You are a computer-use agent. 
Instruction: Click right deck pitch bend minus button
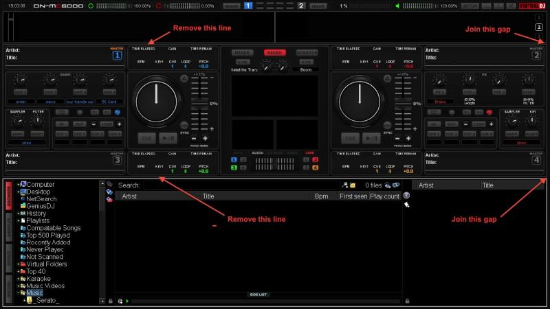[x=397, y=139]
